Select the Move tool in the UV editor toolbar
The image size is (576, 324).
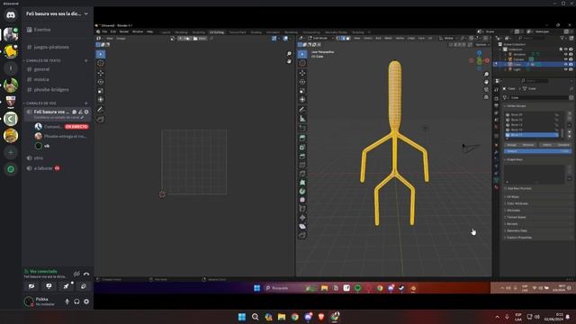coord(101,73)
